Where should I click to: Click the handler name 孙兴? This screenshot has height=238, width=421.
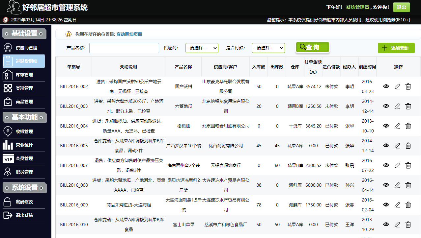pos(350,185)
